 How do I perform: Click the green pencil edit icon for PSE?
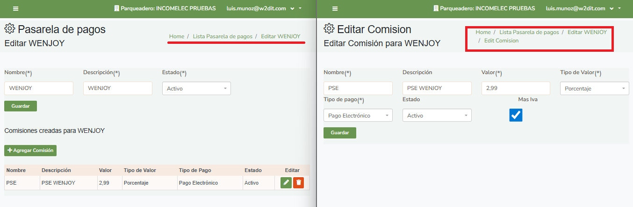pos(286,183)
